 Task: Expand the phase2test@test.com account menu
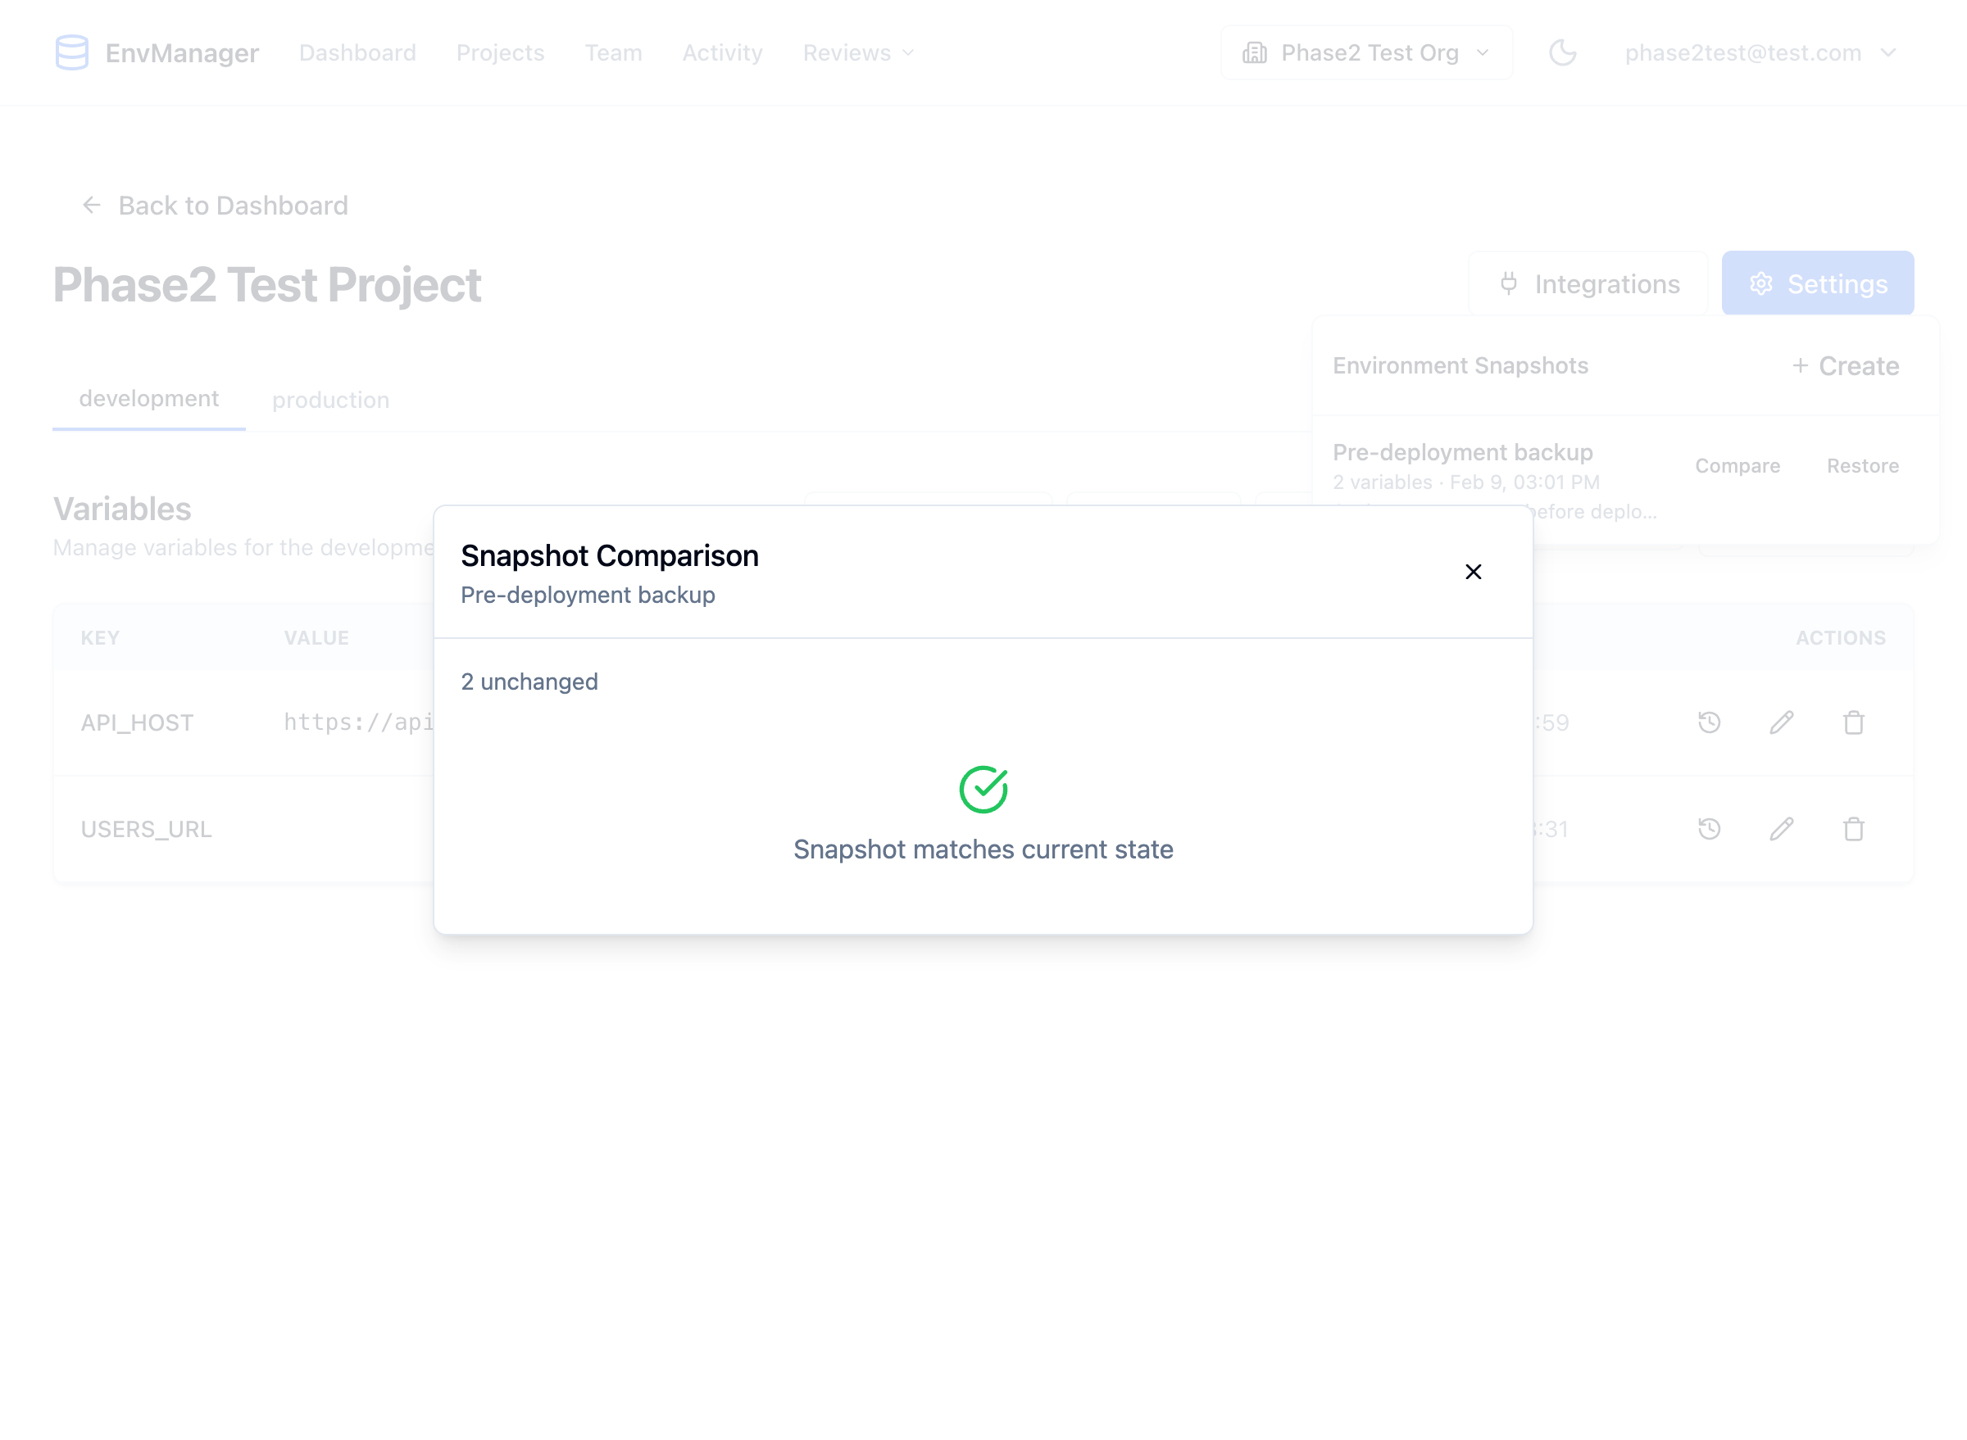[1760, 52]
